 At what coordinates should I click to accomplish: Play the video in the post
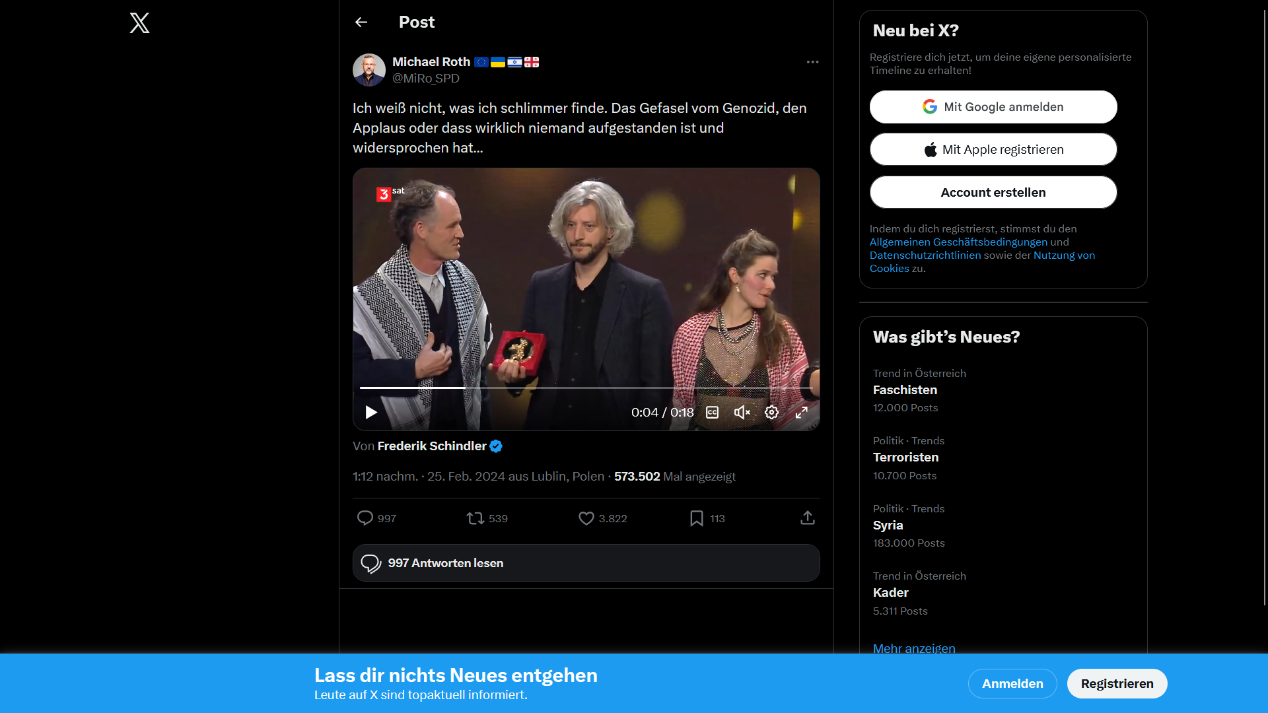pos(371,413)
